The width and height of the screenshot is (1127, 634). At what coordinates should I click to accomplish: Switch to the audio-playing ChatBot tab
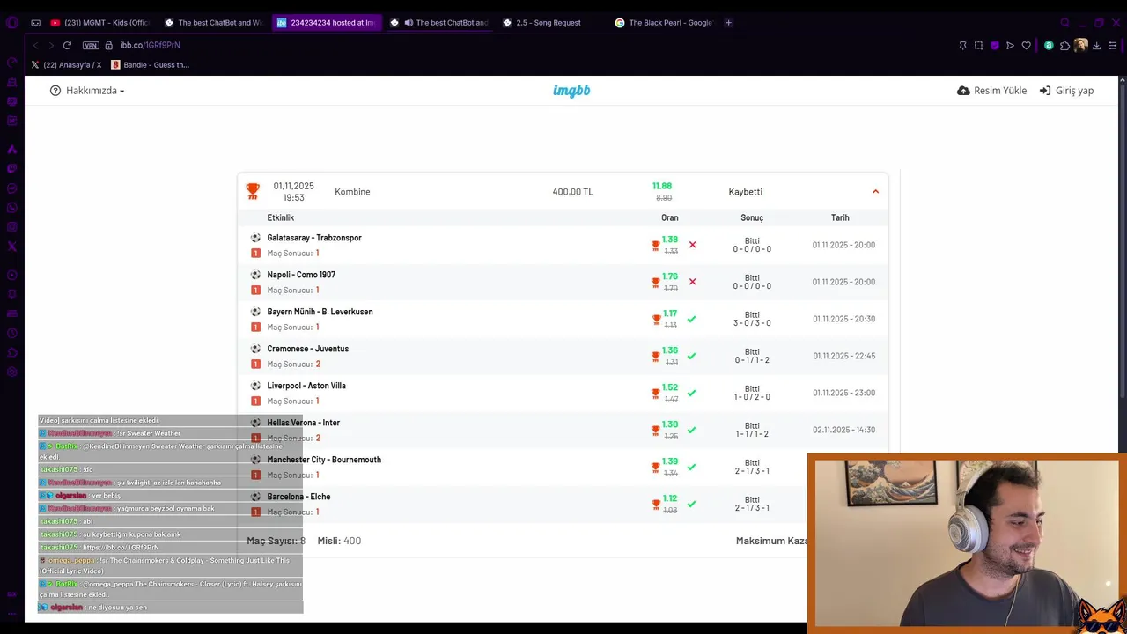pyautogui.click(x=439, y=23)
